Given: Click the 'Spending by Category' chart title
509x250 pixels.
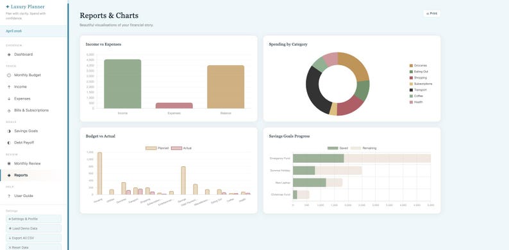Looking at the screenshot, I should coord(288,44).
